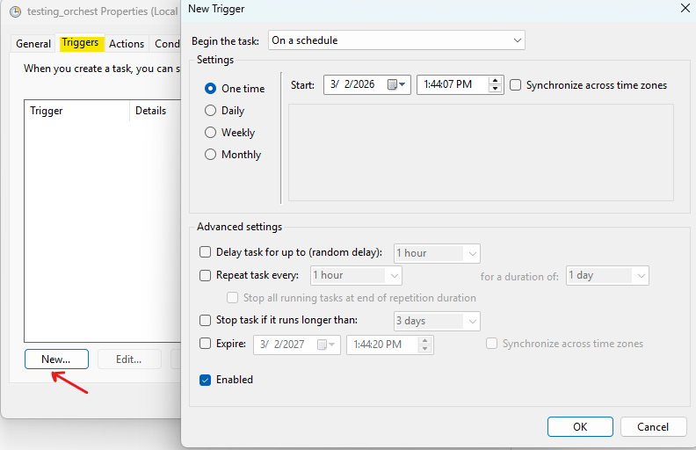Select the One time radio button

(210, 89)
